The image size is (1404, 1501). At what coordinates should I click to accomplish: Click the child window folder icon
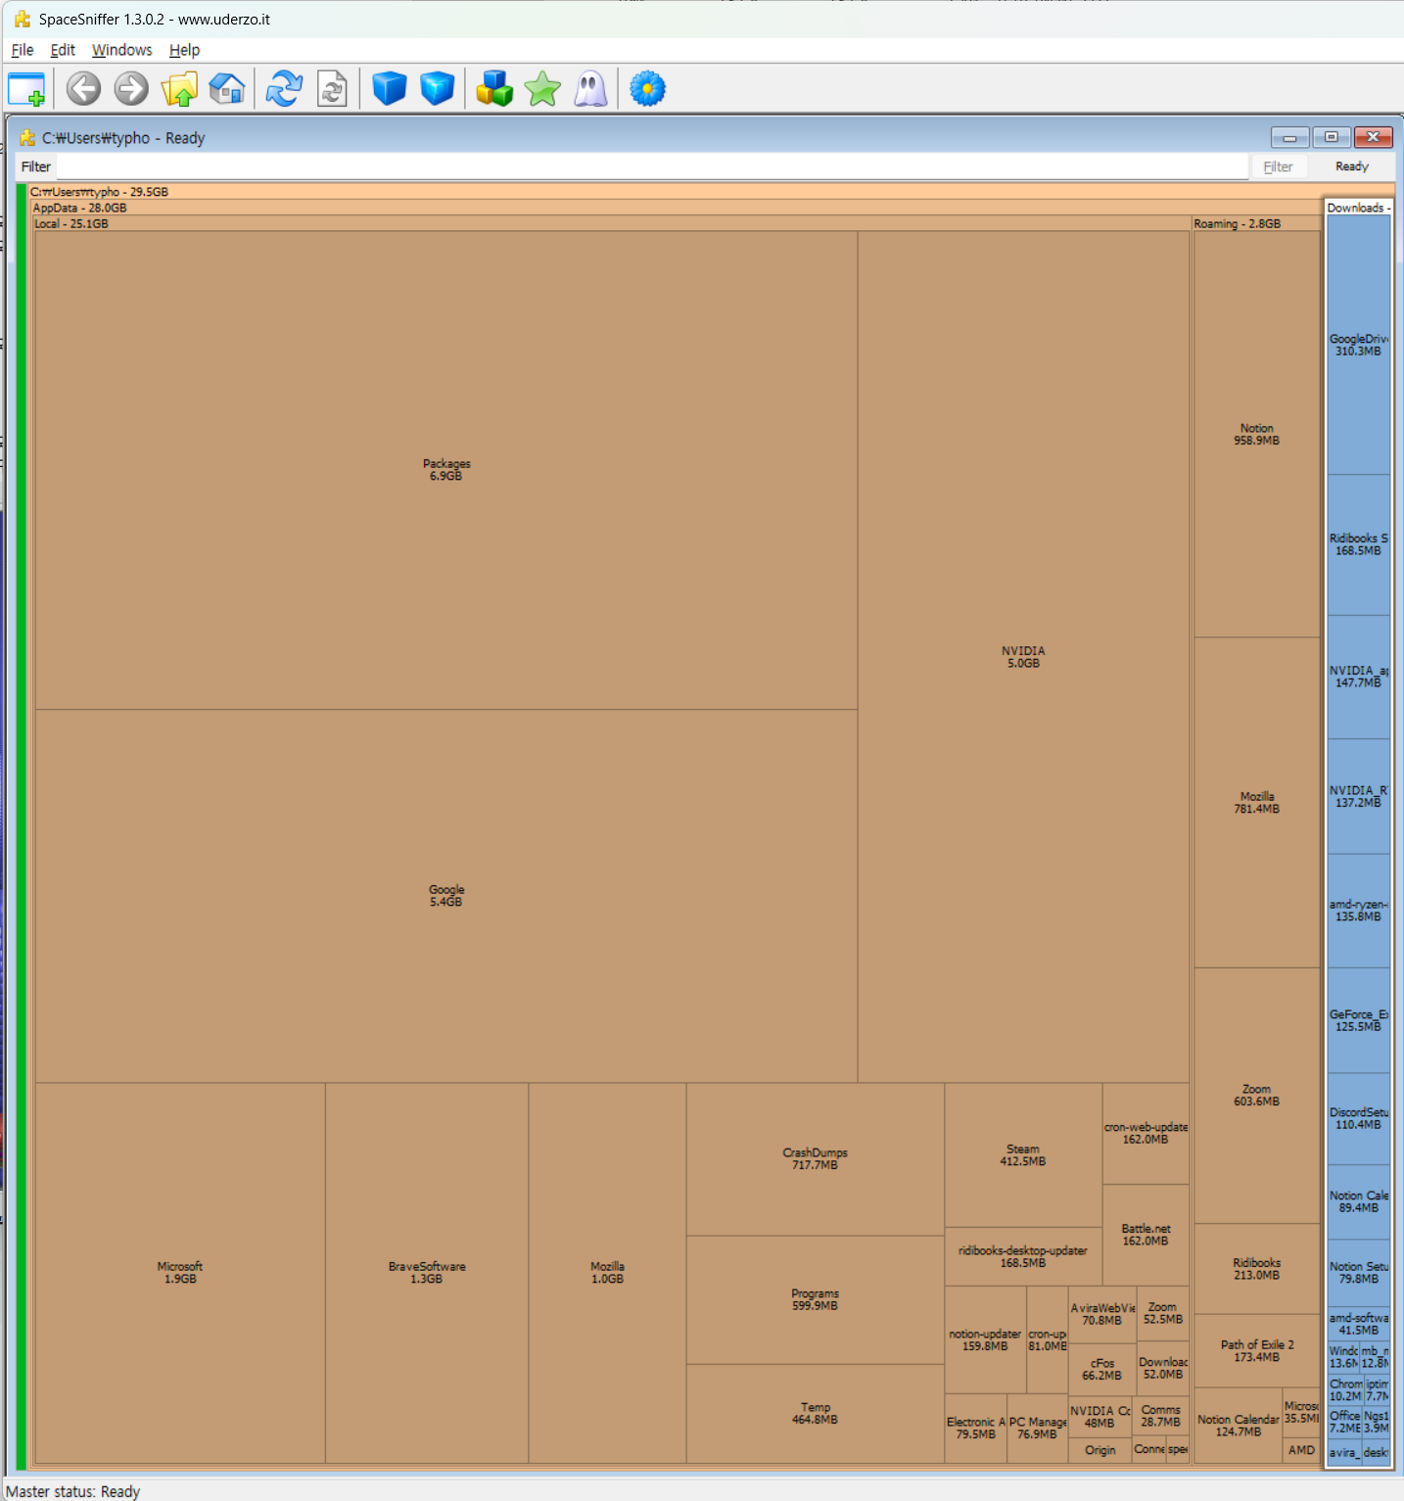click(27, 138)
